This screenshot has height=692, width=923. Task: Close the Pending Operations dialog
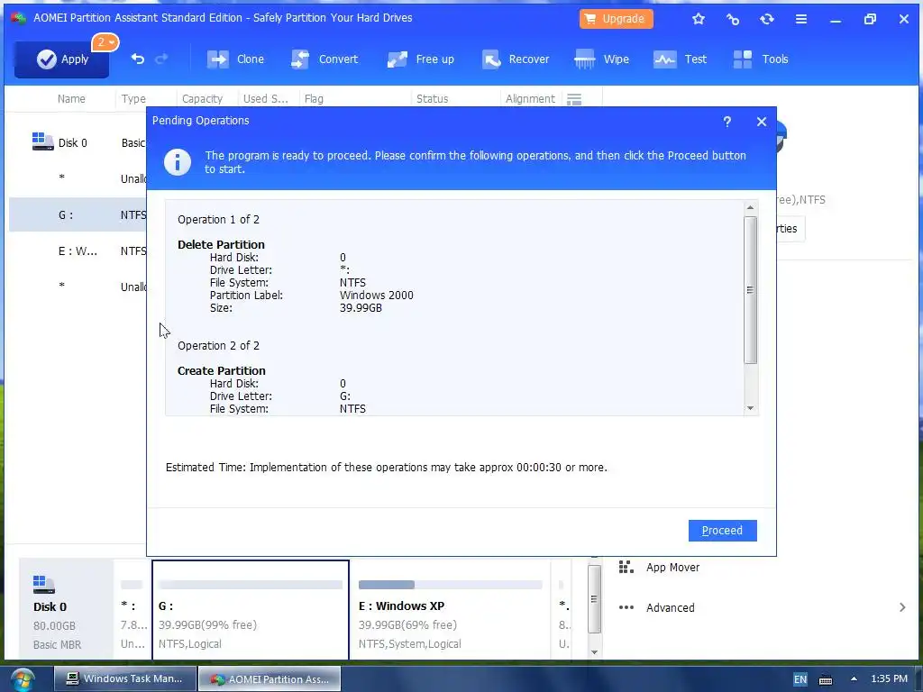coord(761,122)
